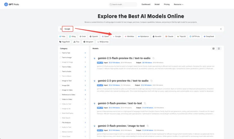Tick the Image to Video category
Image resolution: width=234 pixels, height=139 pixels.
coord(60,90)
